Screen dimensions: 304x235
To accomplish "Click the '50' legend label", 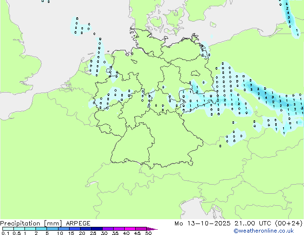I will pos(148,233).
